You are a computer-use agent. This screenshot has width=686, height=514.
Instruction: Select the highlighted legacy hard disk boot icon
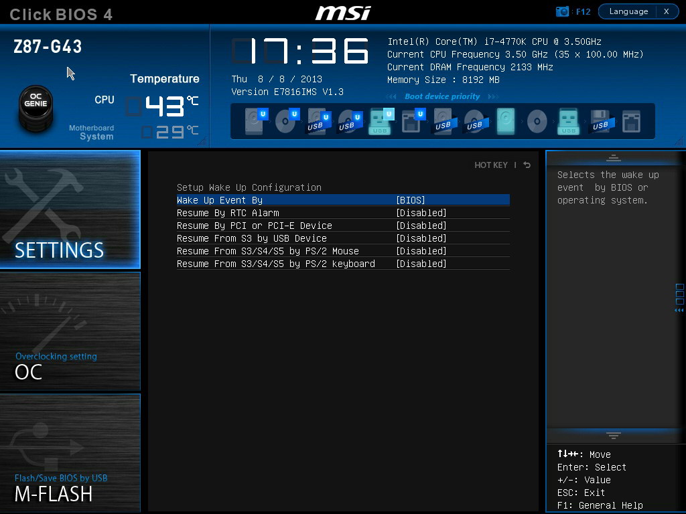(506, 121)
